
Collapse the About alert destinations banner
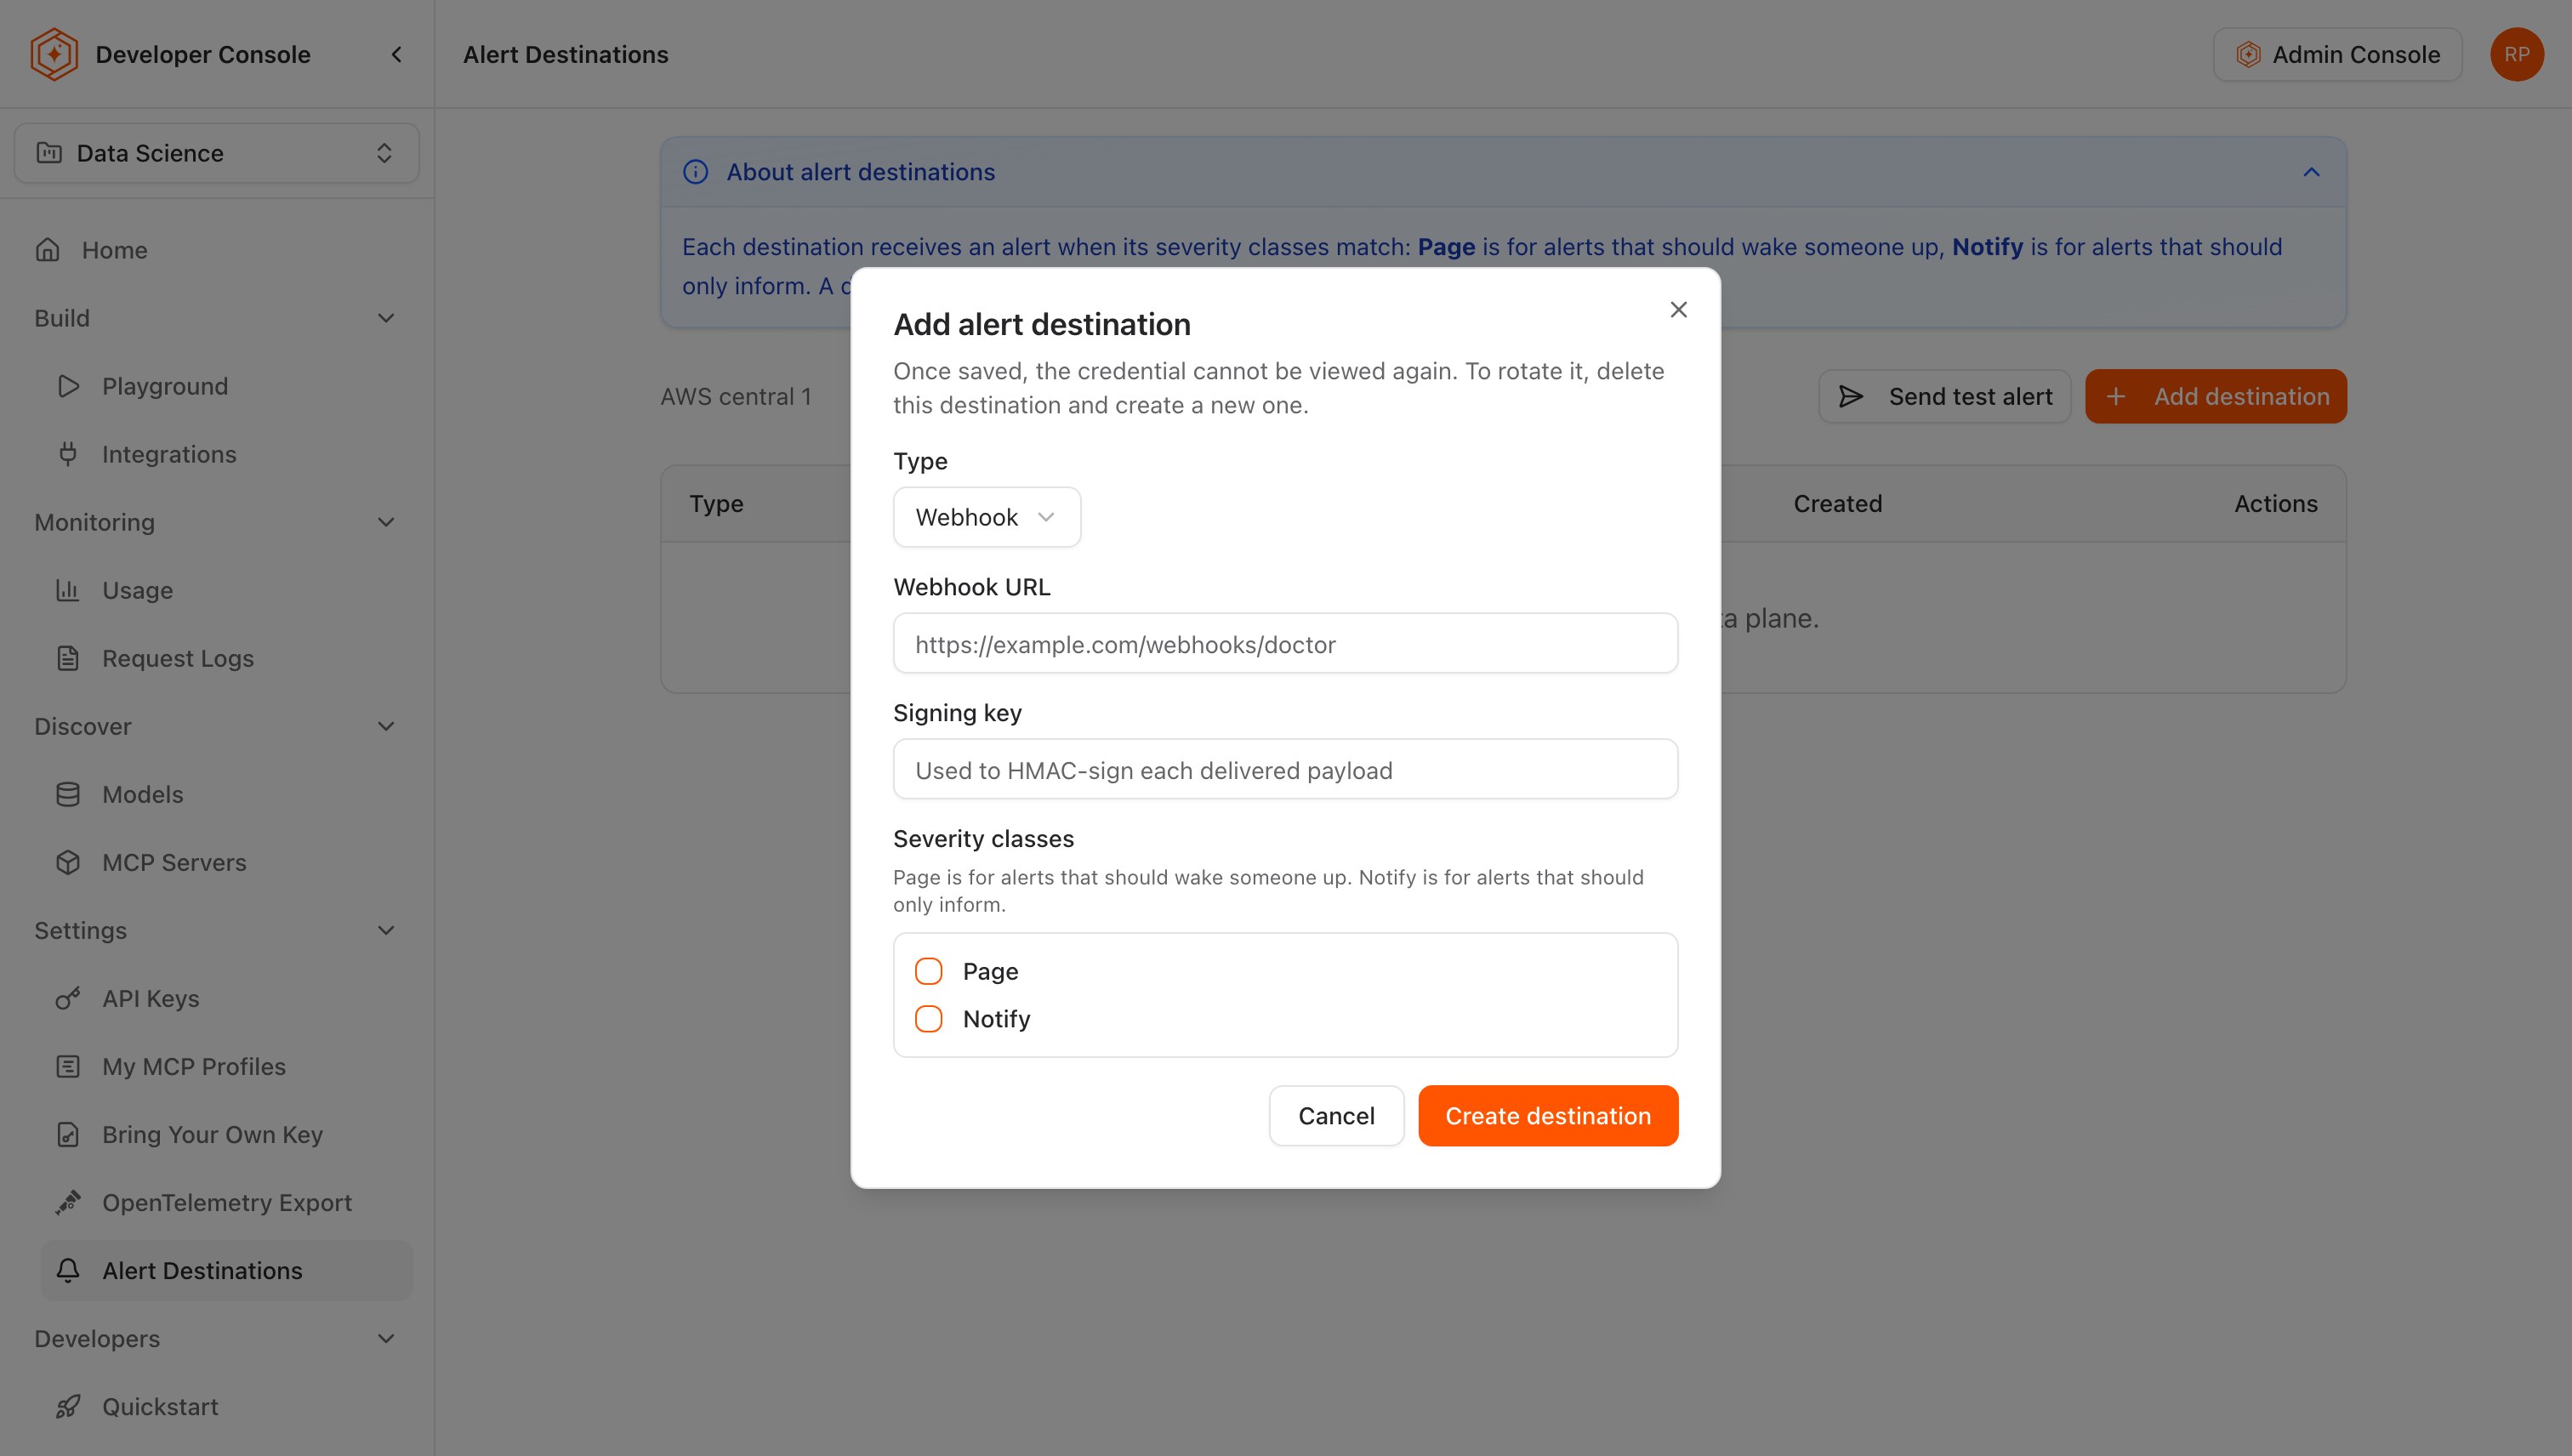click(x=2311, y=172)
